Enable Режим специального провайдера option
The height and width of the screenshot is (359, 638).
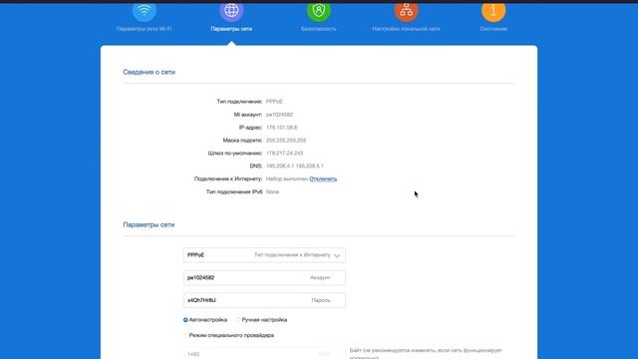pyautogui.click(x=185, y=335)
